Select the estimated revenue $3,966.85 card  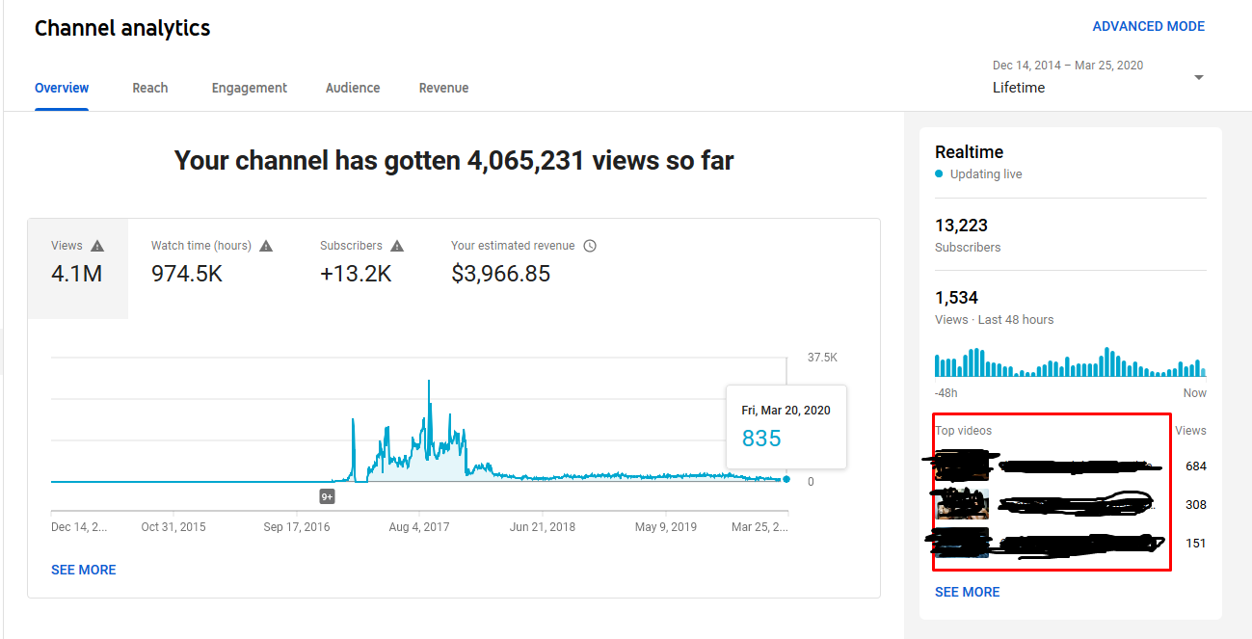(523, 269)
